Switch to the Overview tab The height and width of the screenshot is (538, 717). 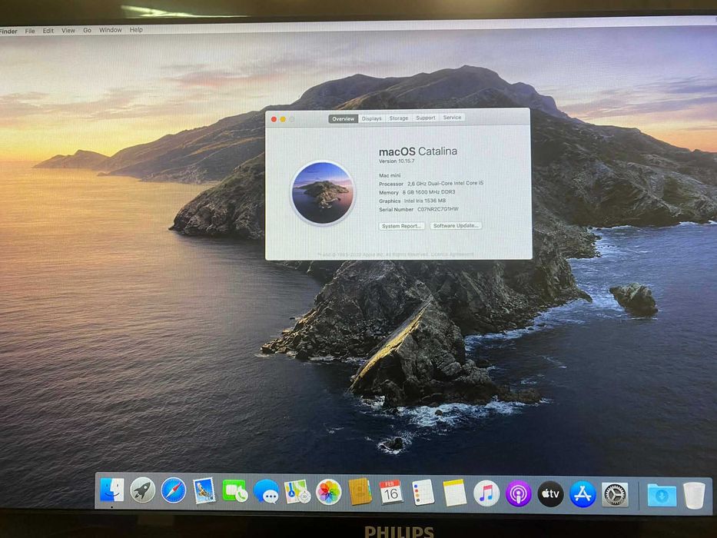coord(343,119)
